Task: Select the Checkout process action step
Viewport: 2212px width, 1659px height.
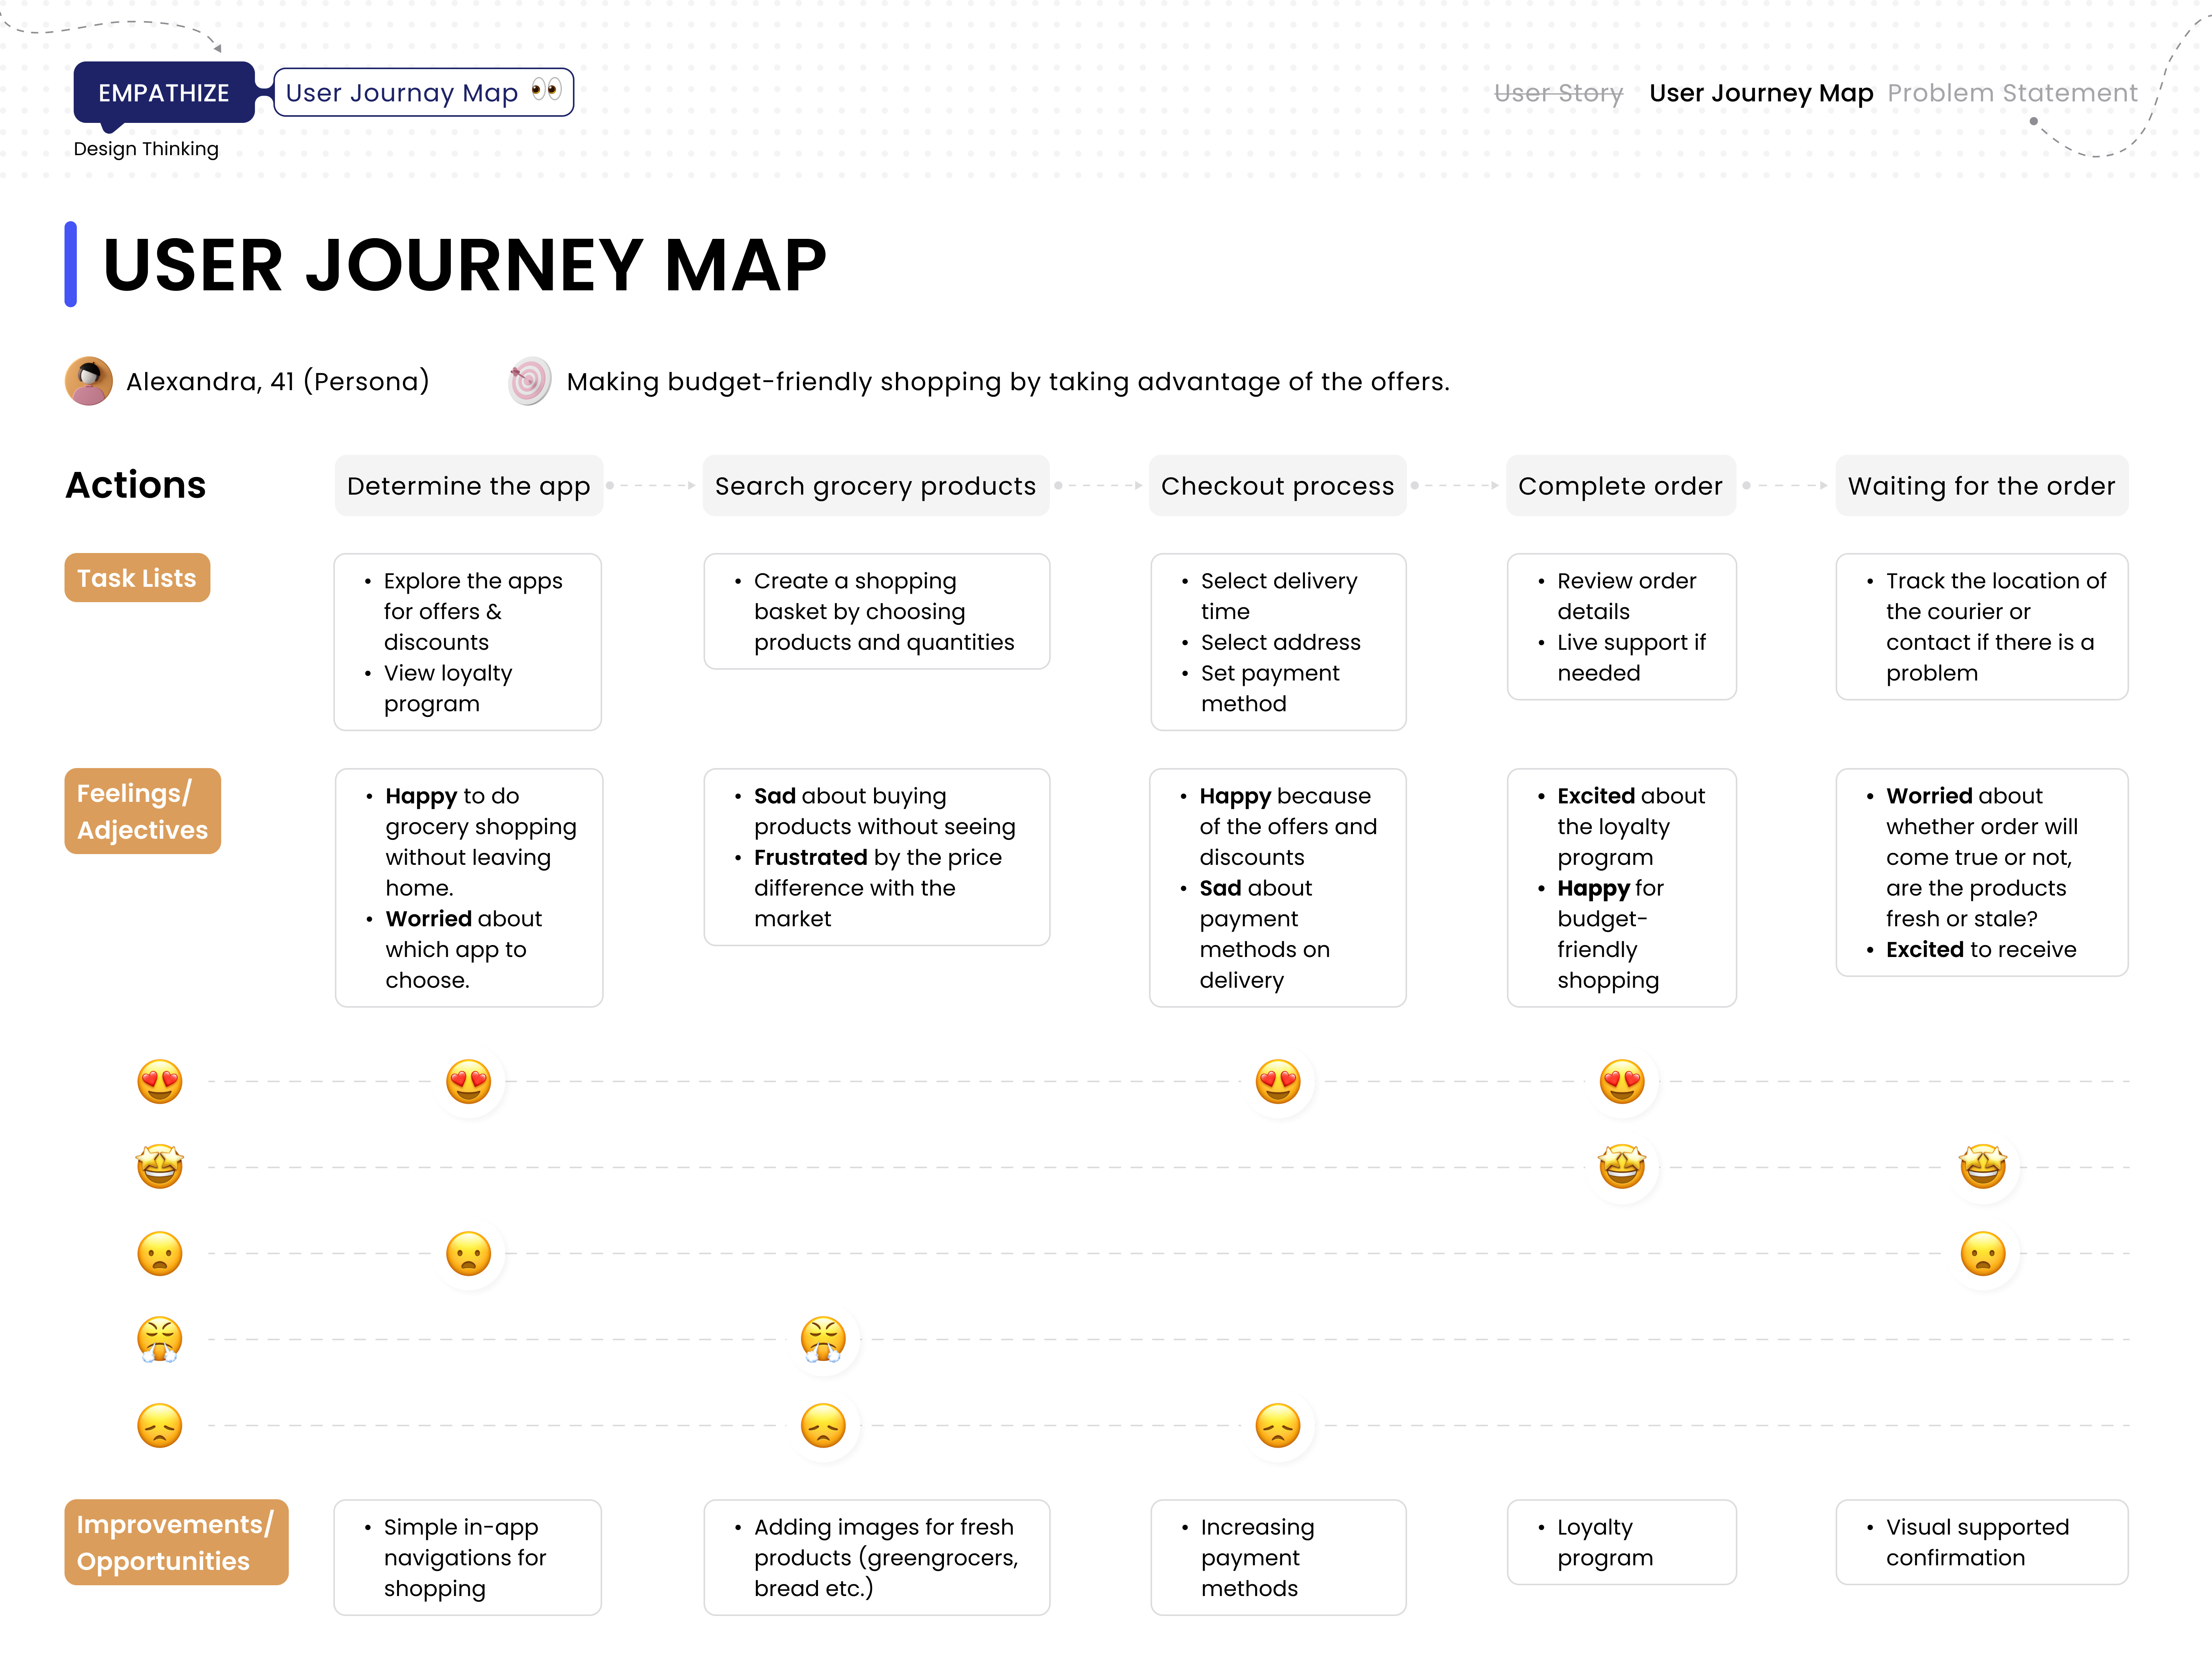Action: pyautogui.click(x=1277, y=486)
